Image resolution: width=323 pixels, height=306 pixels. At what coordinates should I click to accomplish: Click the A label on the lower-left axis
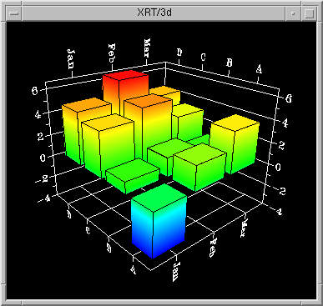click(x=133, y=269)
